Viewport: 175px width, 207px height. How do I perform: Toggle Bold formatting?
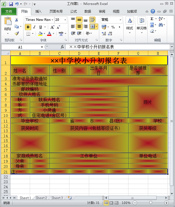click(28, 27)
